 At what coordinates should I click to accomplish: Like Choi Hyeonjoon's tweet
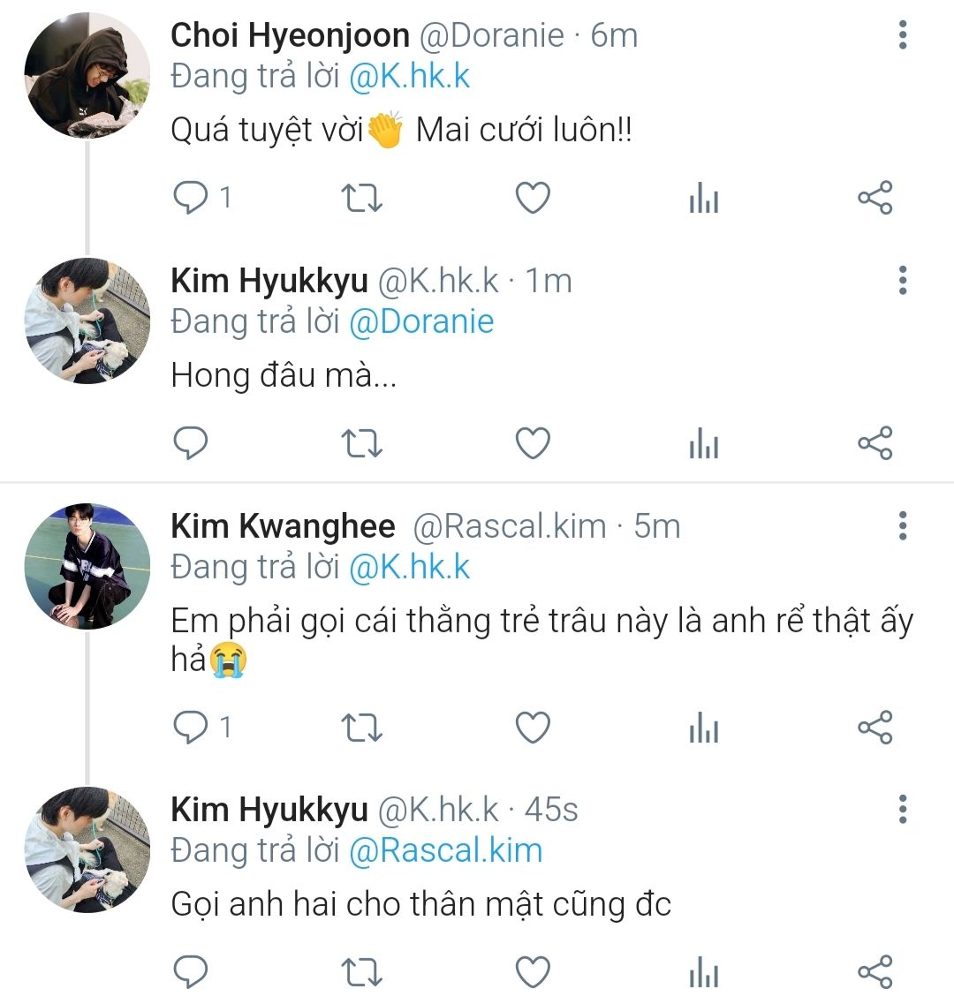[x=533, y=198]
